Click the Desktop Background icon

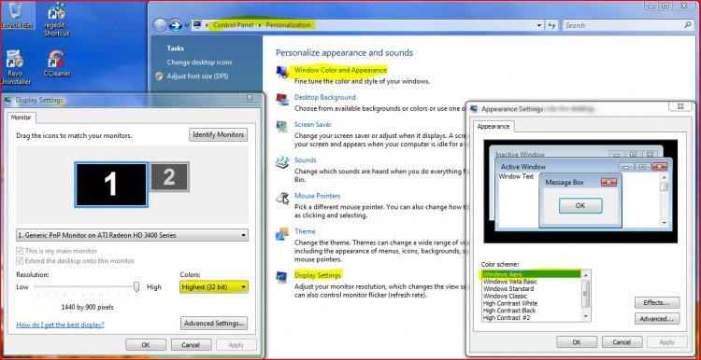coord(282,99)
